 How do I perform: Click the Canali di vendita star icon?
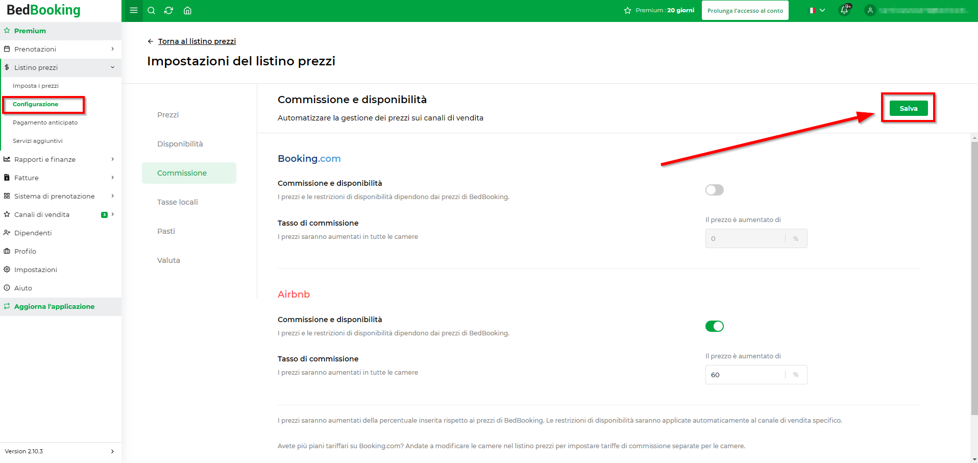[x=7, y=214]
